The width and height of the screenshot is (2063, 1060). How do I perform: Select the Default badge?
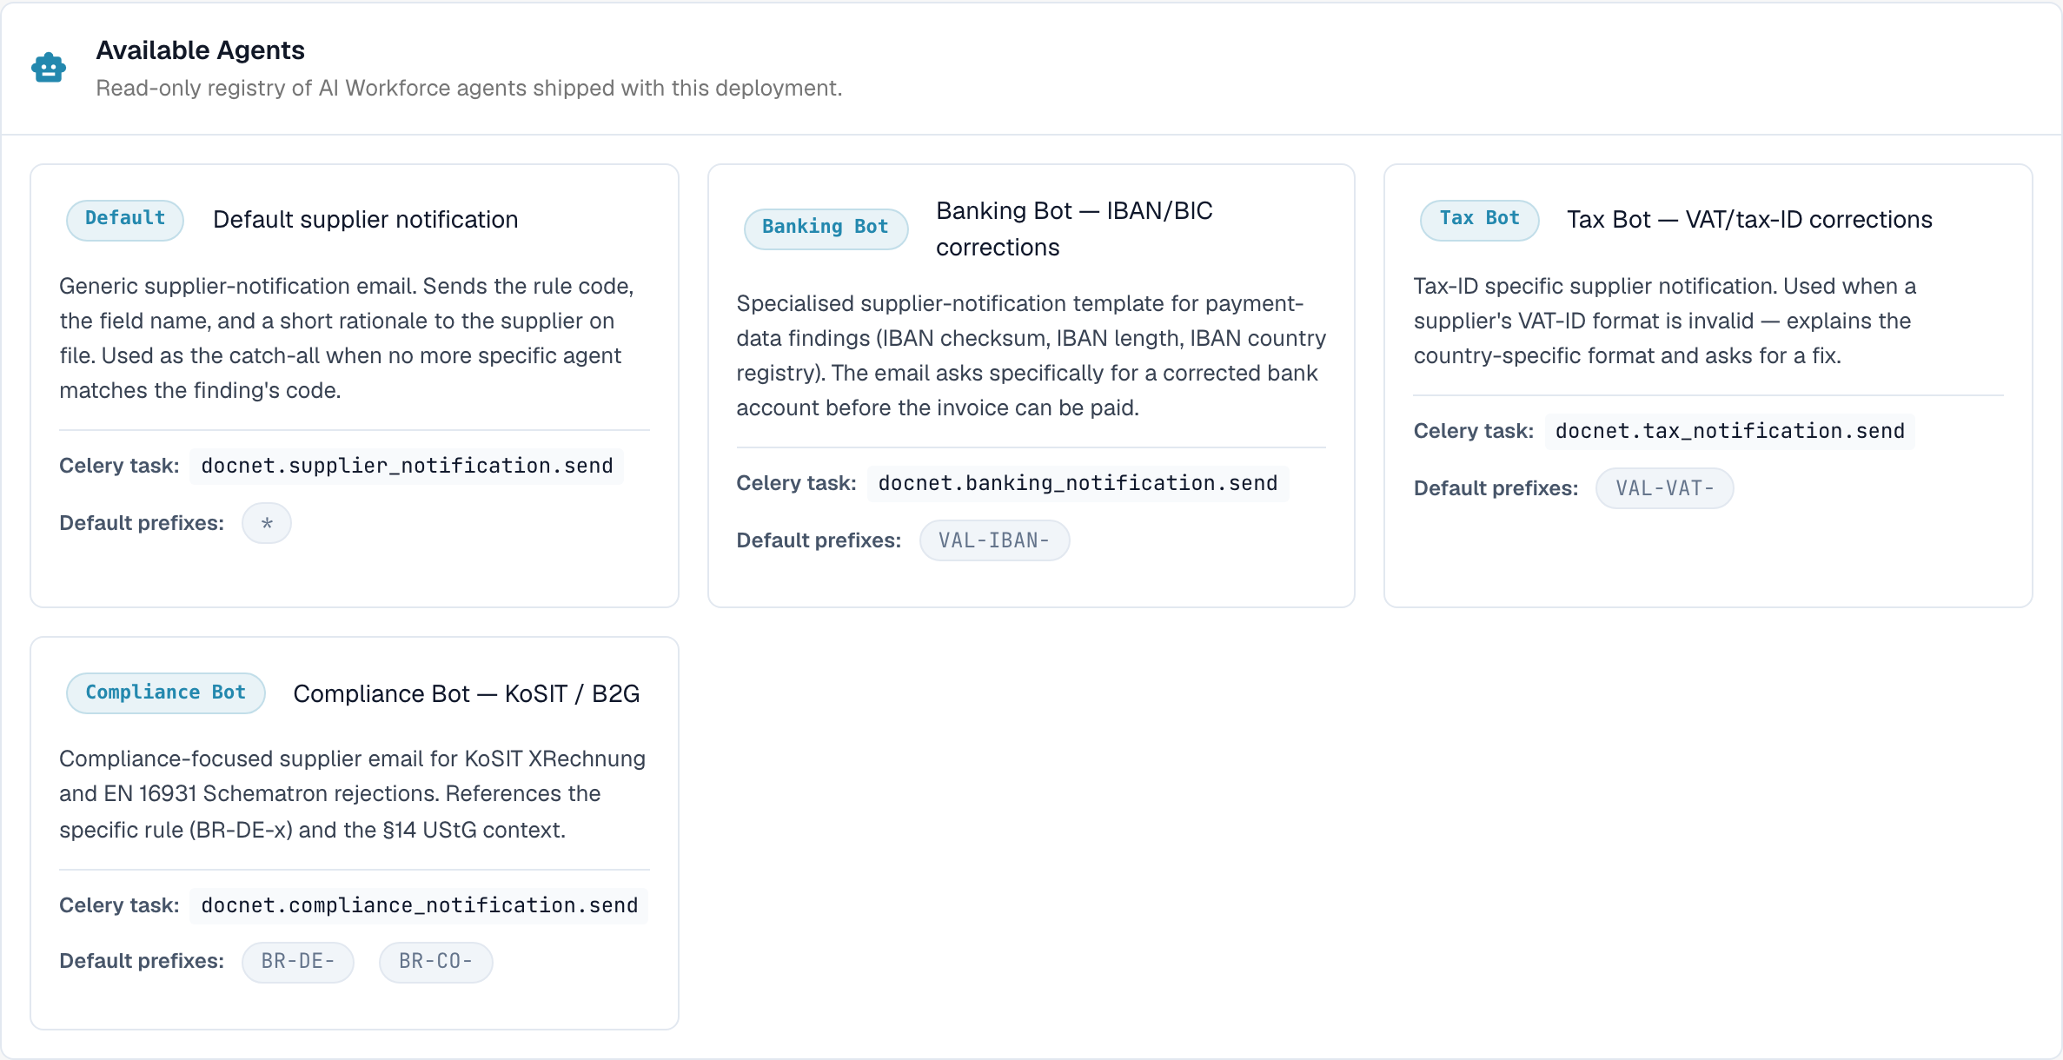coord(125,219)
